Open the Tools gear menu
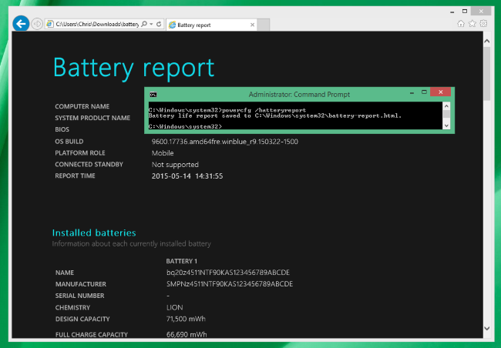The width and height of the screenshot is (501, 348). [484, 24]
